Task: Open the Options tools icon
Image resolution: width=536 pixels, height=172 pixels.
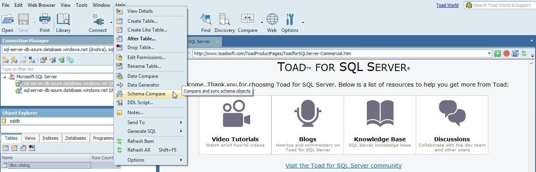Action: [x=289, y=19]
